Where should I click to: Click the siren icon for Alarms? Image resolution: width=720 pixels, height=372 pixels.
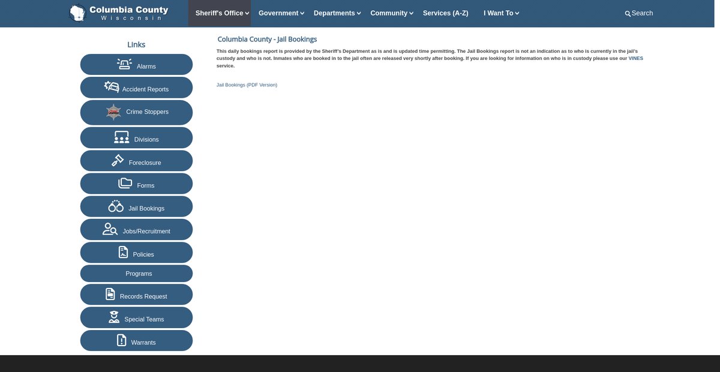coord(124,64)
